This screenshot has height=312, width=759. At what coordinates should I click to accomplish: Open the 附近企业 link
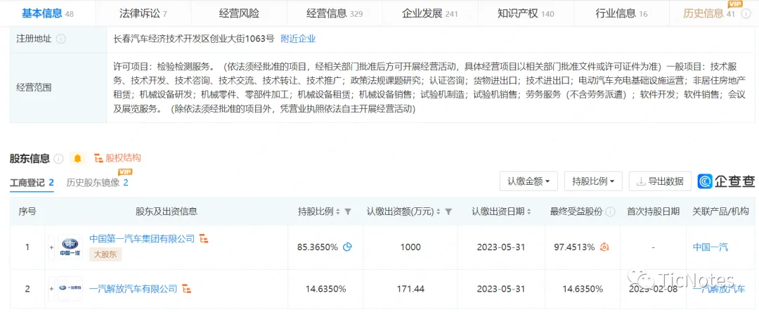point(298,39)
